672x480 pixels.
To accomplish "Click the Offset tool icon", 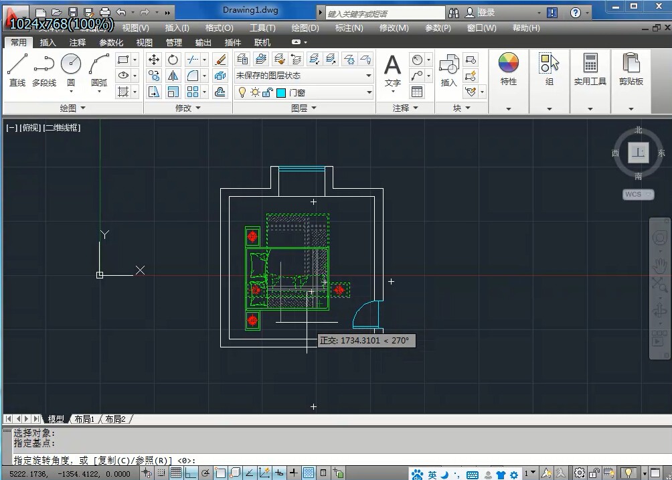I will click(220, 92).
